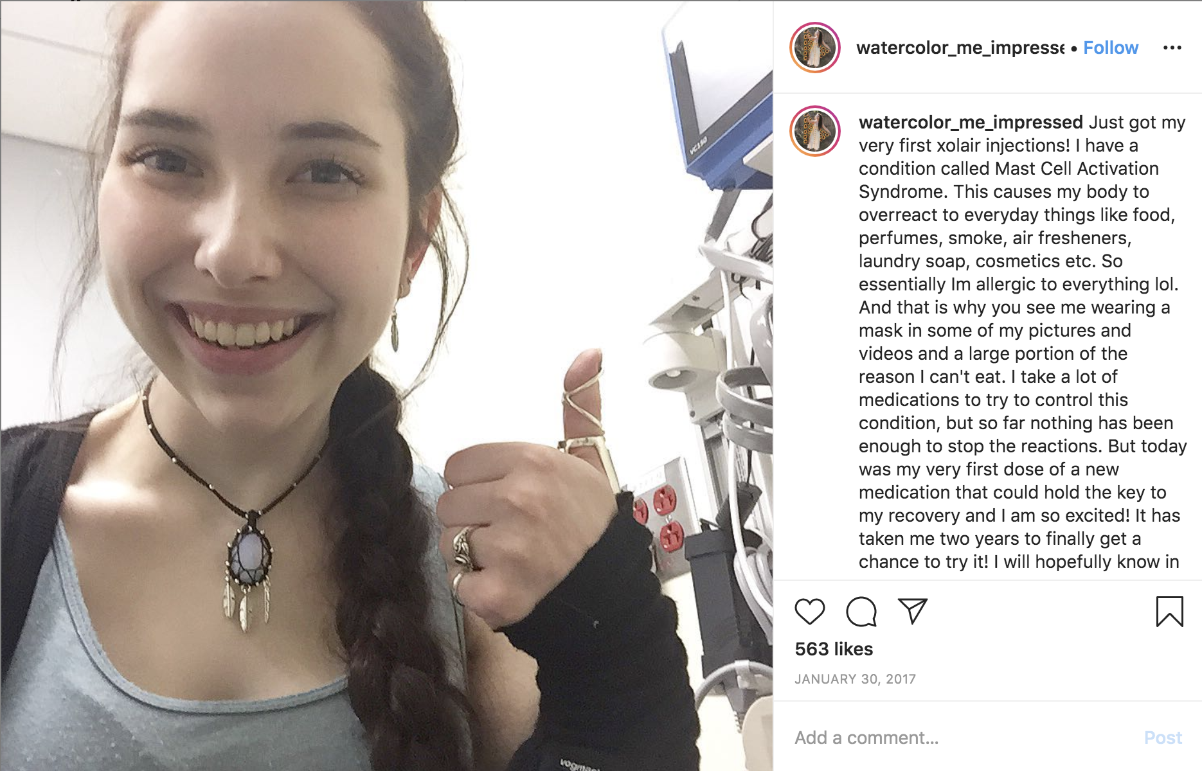The height and width of the screenshot is (771, 1202).
Task: Click the caption text about xolair injections
Action: click(x=1022, y=342)
